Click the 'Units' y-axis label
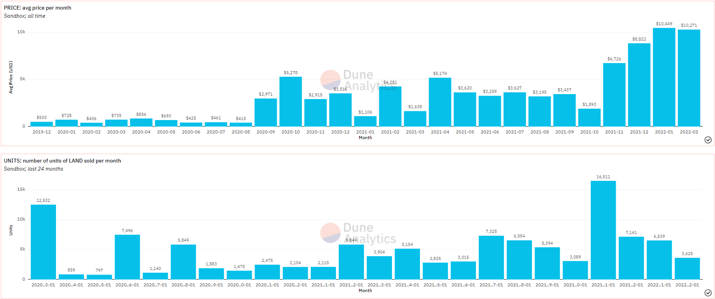The height and width of the screenshot is (299, 715). coord(11,230)
